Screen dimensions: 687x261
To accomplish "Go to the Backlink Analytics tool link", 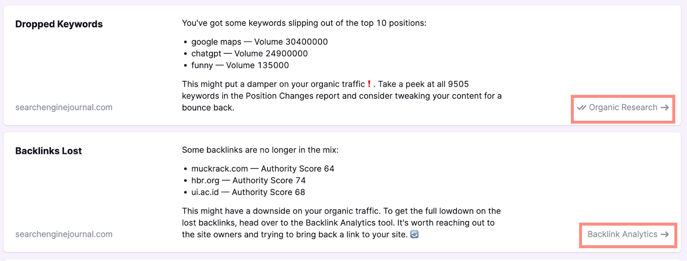I will (622, 234).
